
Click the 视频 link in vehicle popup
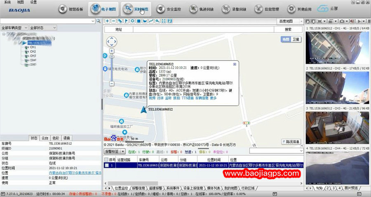(x=152, y=98)
